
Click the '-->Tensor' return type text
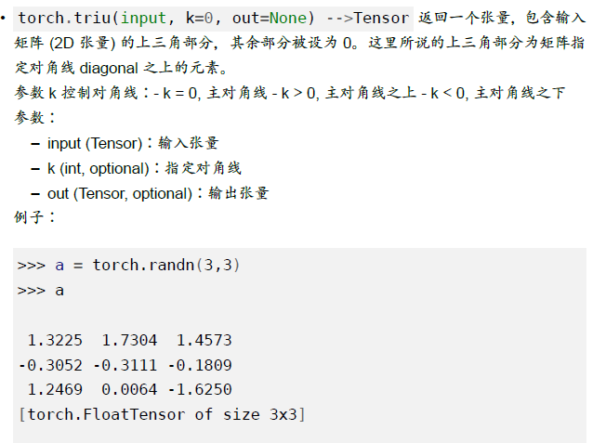tap(367, 19)
